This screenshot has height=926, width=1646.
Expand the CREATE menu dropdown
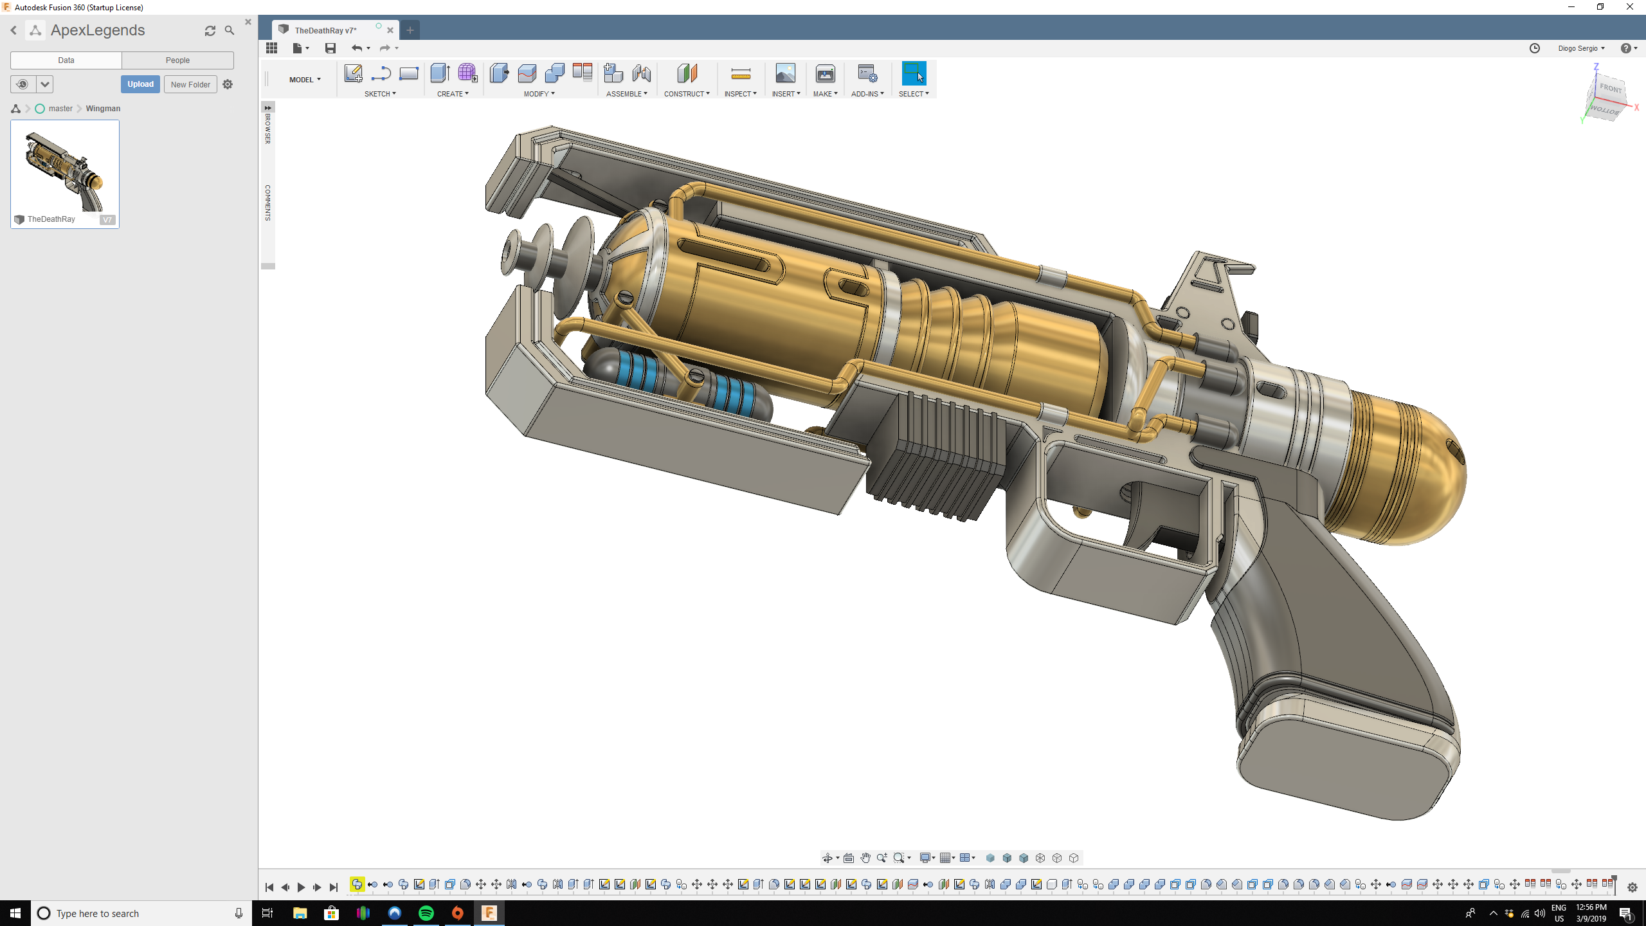453,94
